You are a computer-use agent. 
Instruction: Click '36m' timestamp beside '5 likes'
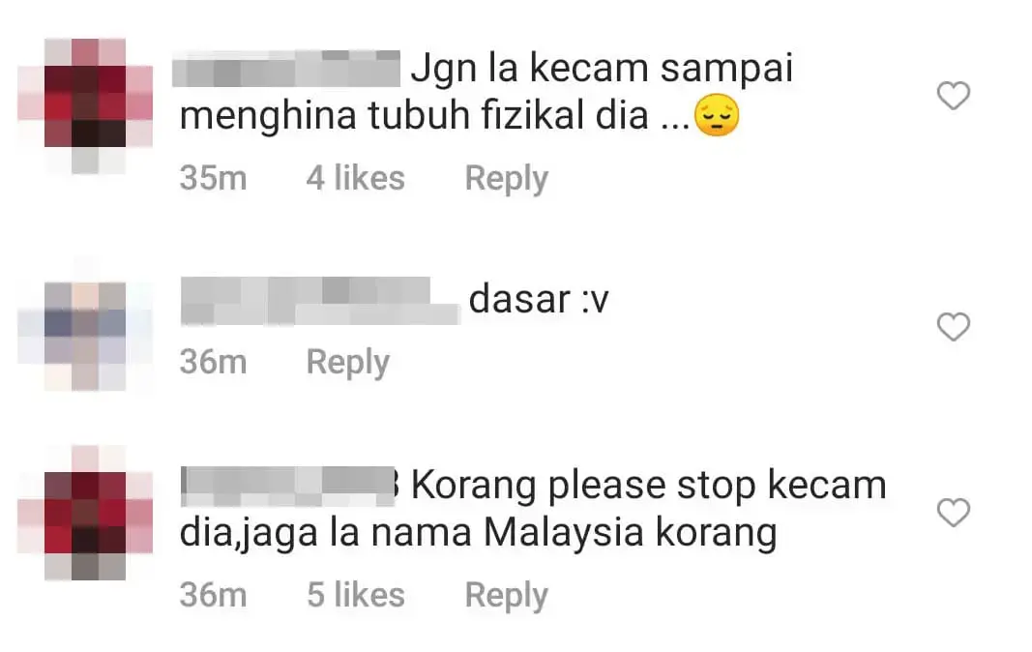pyautogui.click(x=213, y=595)
